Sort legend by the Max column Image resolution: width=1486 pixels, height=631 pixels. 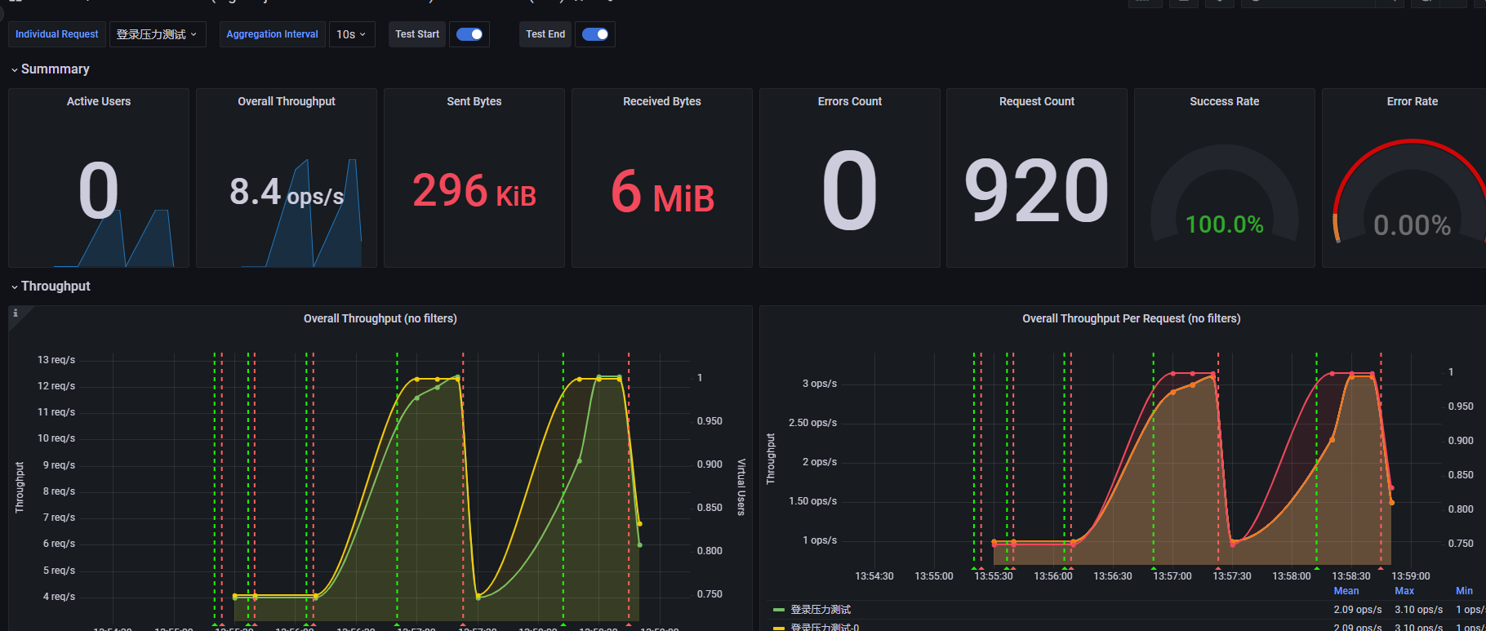point(1404,591)
